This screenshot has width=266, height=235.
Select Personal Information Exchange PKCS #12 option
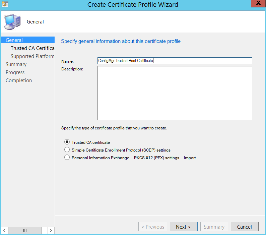pos(67,158)
